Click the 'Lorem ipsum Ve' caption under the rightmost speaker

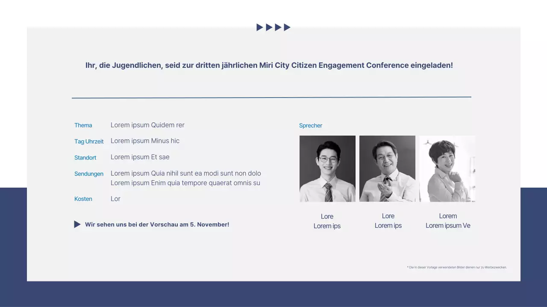click(x=448, y=225)
